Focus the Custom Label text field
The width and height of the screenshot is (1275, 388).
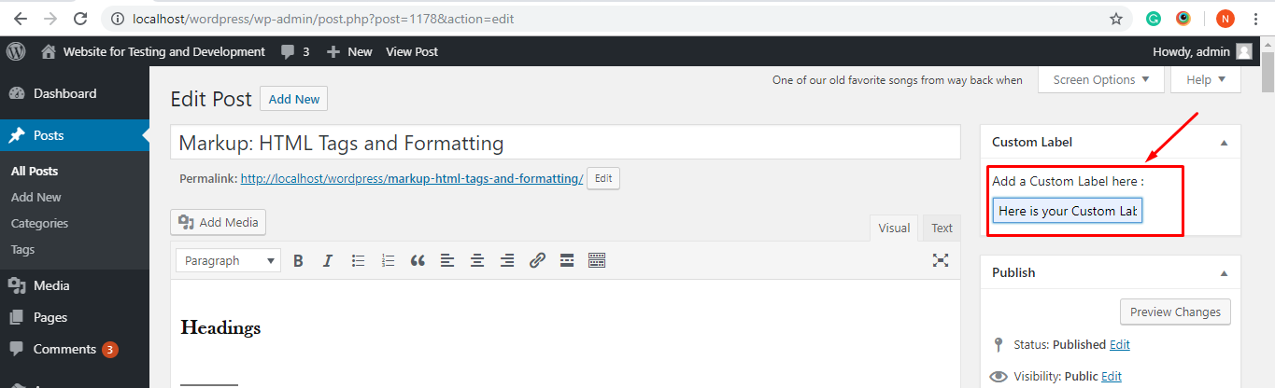[1068, 211]
